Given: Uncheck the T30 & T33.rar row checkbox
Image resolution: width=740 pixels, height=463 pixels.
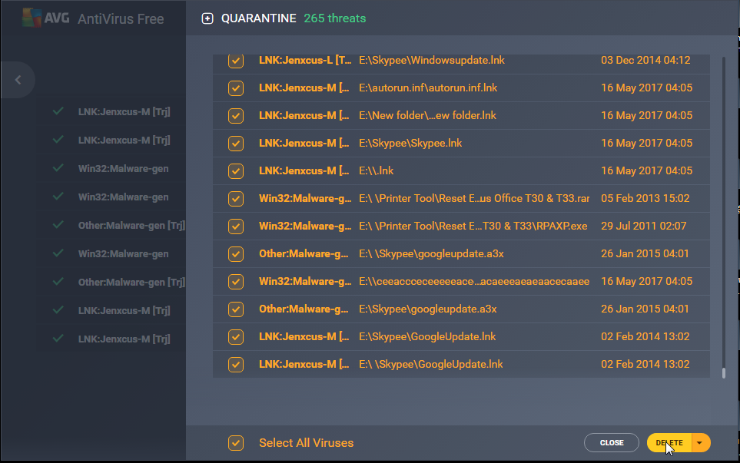Looking at the screenshot, I should pos(235,199).
